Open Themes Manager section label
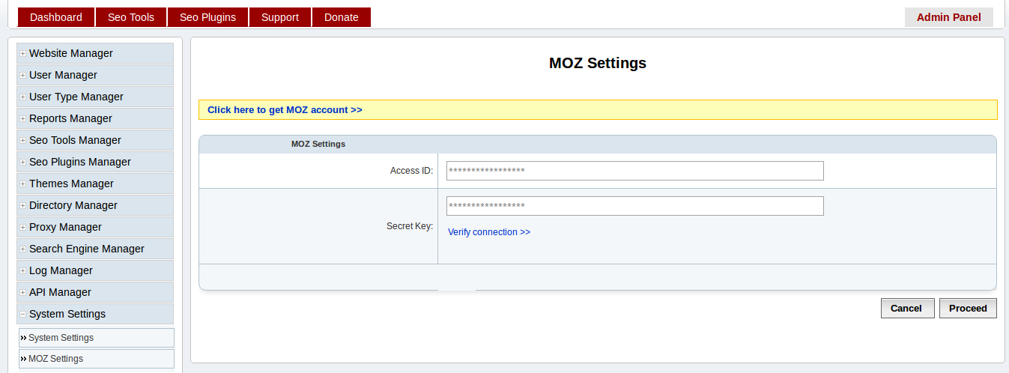Screen dimensions: 1009x373 coord(71,184)
